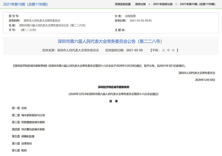Click the bold 深圳经济特区城市更新条例 regulation title
222x156 pixels.
tap(113, 87)
